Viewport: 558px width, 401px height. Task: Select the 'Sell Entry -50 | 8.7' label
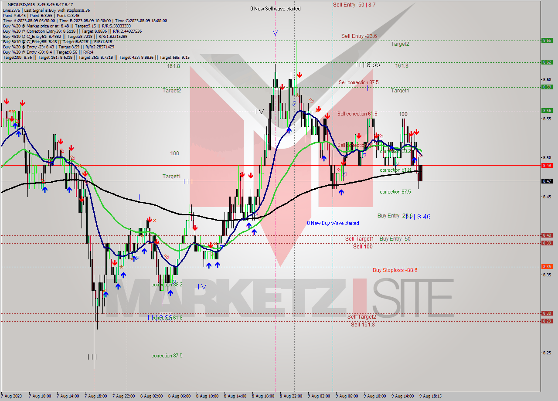pyautogui.click(x=354, y=4)
